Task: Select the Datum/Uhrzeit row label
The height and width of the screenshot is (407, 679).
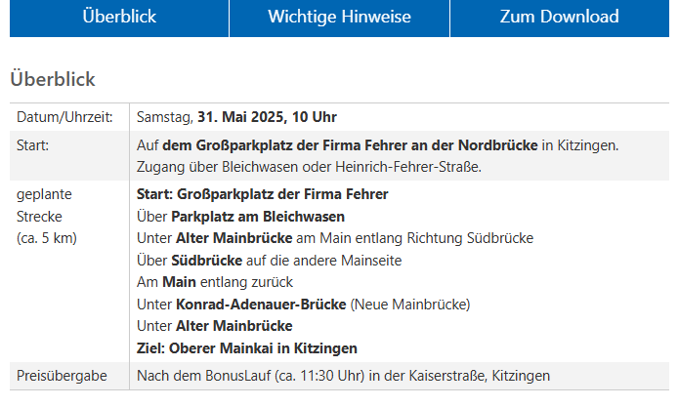Action: click(x=64, y=117)
